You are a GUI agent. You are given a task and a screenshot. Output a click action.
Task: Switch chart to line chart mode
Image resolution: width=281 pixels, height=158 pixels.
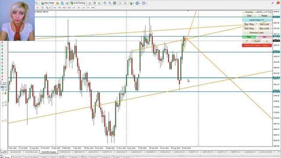[100, 3]
